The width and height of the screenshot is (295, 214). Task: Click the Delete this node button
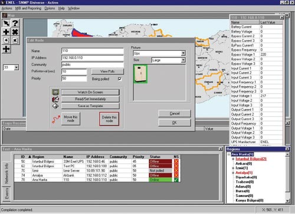(x=109, y=119)
